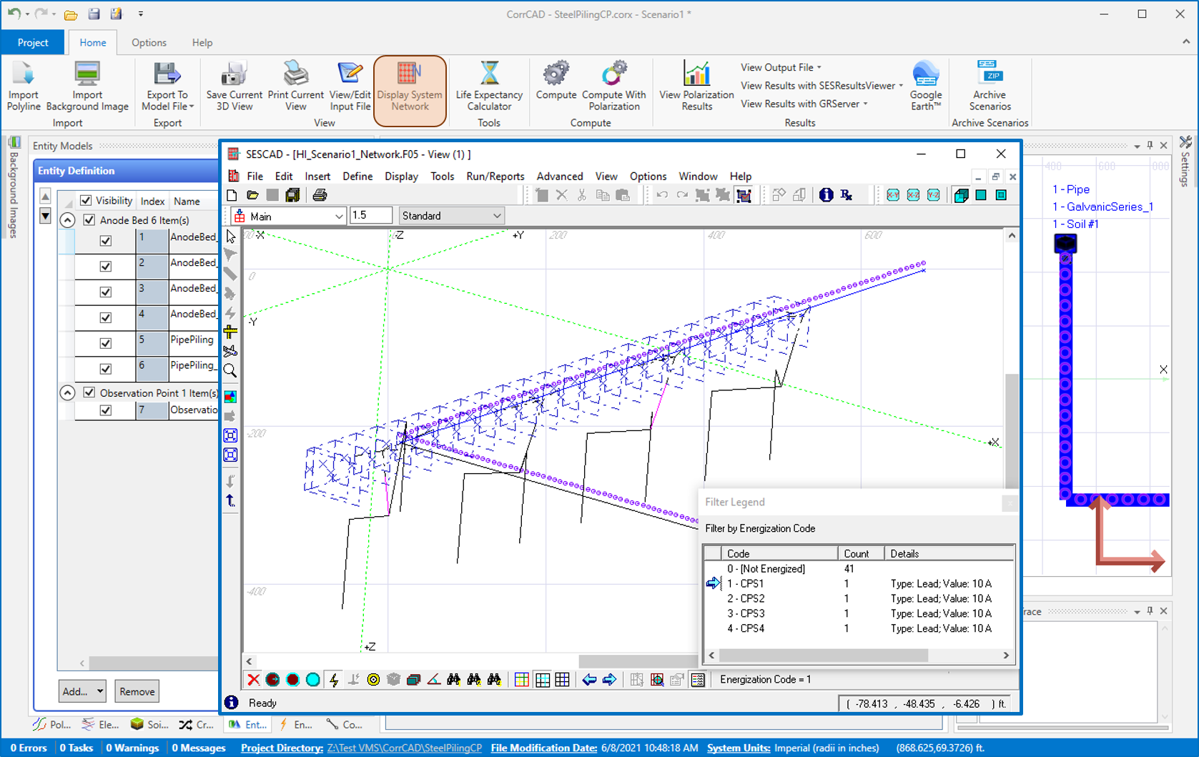
Task: Click the 1.5 scale input field
Action: pos(370,216)
